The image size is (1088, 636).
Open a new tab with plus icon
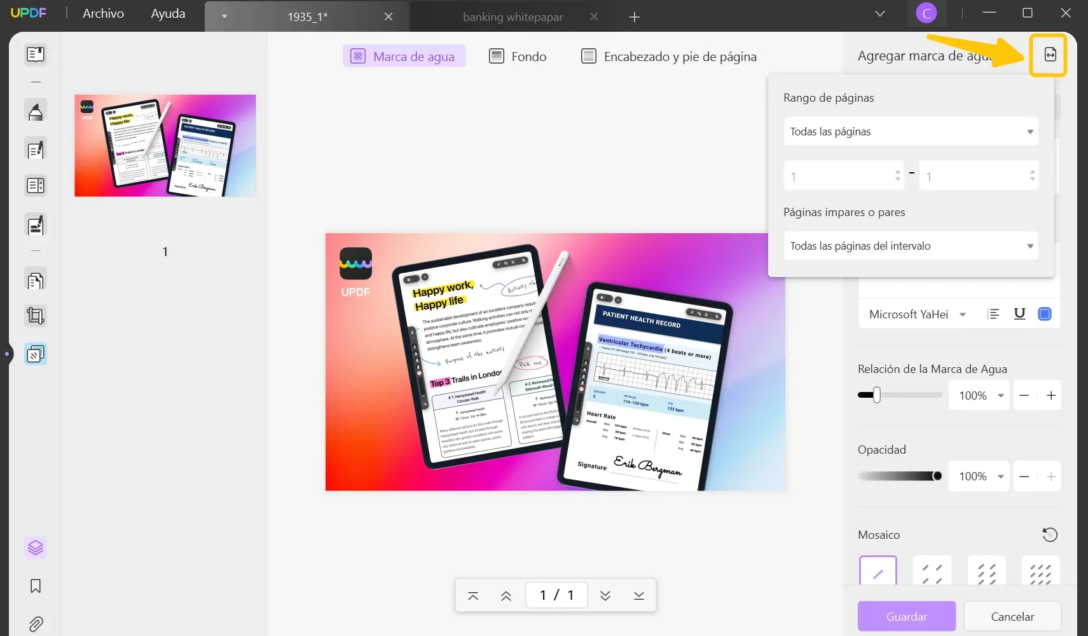click(x=634, y=17)
